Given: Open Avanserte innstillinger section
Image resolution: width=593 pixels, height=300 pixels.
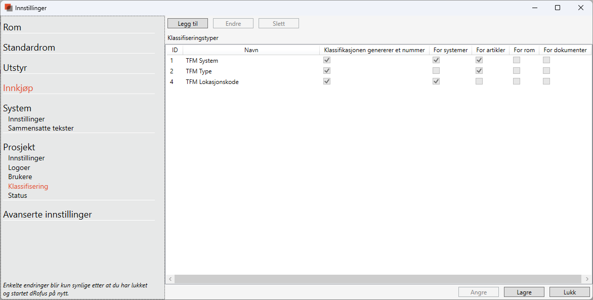Looking at the screenshot, I should coord(48,215).
